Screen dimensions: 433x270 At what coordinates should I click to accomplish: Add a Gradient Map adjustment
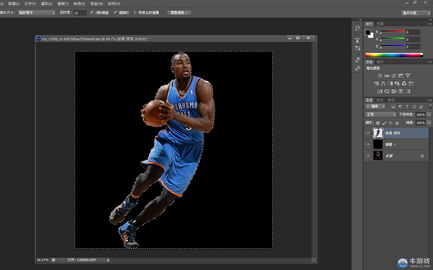click(408, 91)
